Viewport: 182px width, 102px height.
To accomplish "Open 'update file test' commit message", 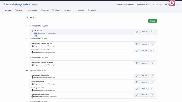I will pos(37,31).
